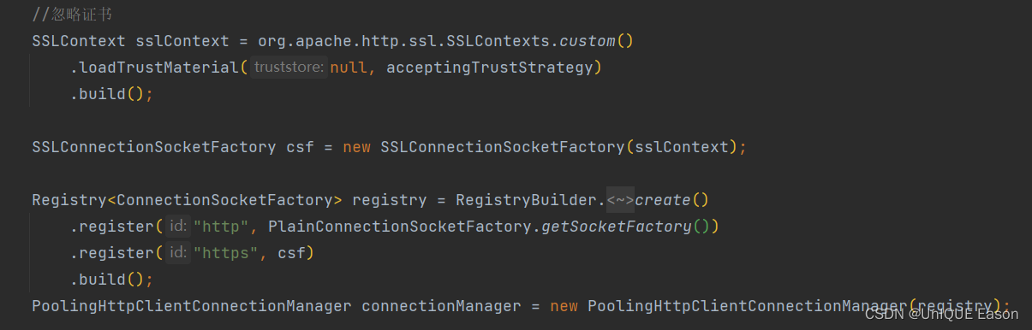Image resolution: width=1032 pixels, height=330 pixels.
Task: Expand the folded <~> generic type hint
Action: coord(620,201)
